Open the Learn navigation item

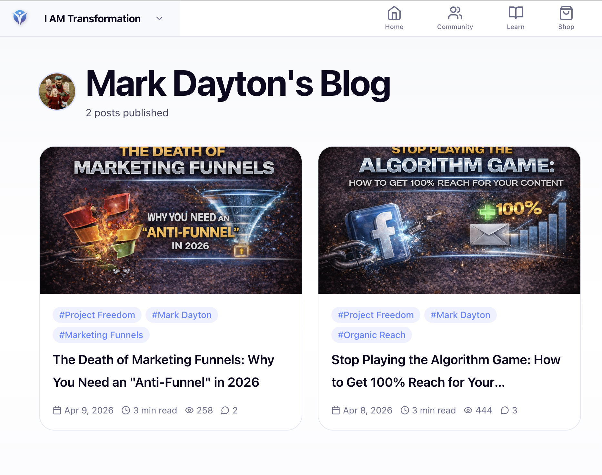coord(516,18)
